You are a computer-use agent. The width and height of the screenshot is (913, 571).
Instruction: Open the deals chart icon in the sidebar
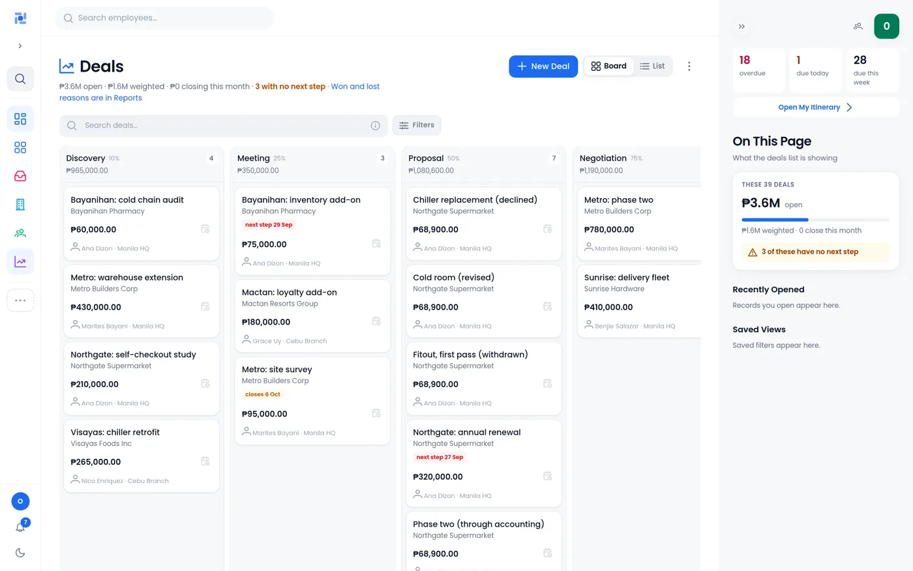click(20, 261)
